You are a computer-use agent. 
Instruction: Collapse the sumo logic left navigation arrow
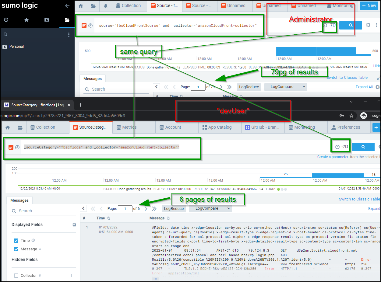point(67,6)
